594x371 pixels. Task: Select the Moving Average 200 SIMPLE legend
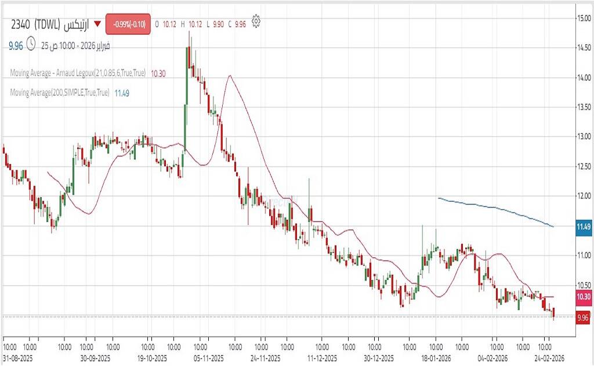point(60,92)
